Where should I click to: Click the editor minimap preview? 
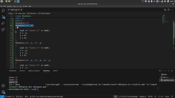coord(165,19)
